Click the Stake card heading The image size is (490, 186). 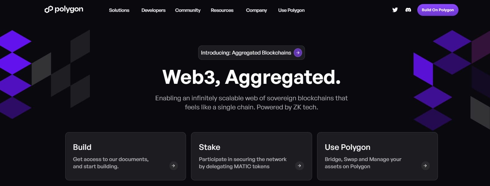click(x=209, y=147)
